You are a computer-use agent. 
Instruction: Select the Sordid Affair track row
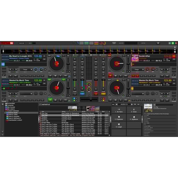click(x=74, y=123)
